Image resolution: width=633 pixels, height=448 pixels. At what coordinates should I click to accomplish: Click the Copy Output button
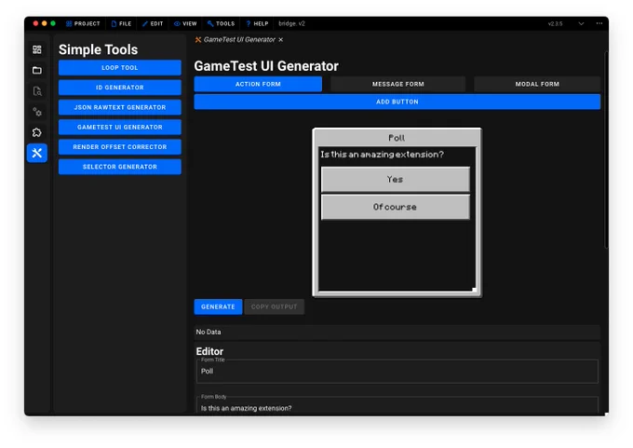point(274,306)
